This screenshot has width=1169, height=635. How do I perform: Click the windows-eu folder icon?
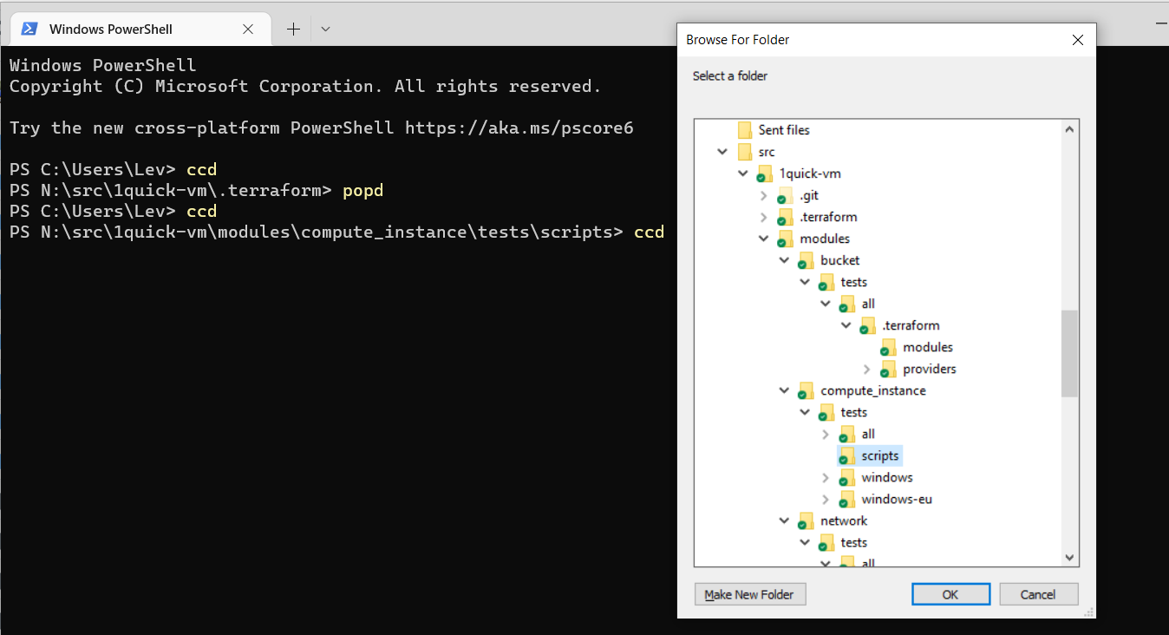(x=847, y=500)
